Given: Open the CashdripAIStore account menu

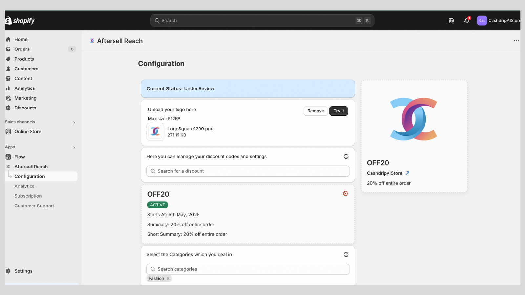Looking at the screenshot, I should click(499, 20).
